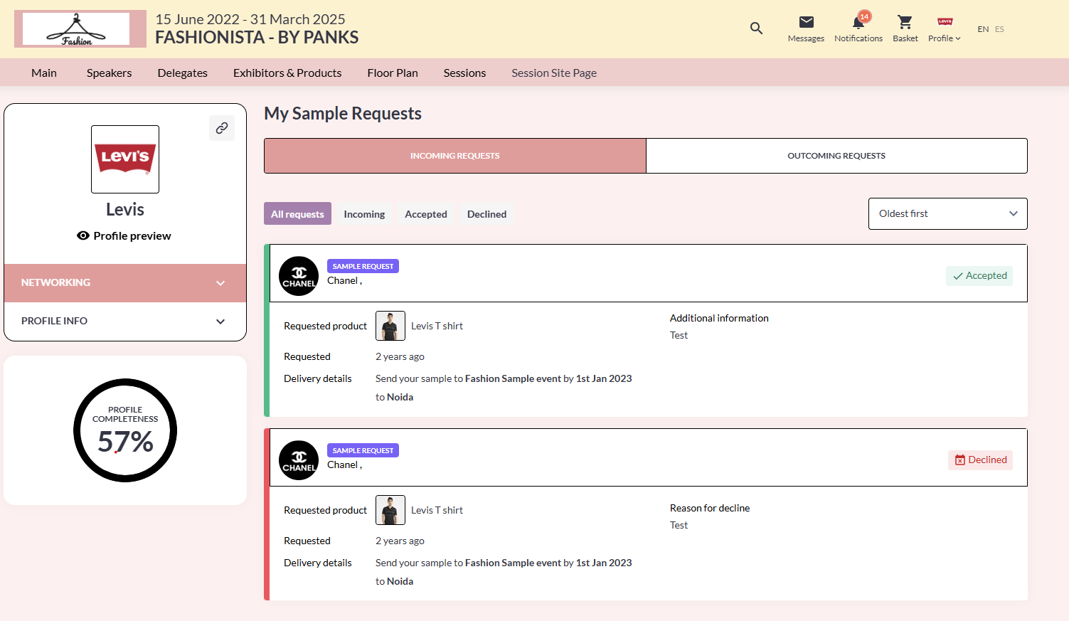
Task: Open the Basket cart icon
Action: pyautogui.click(x=905, y=23)
